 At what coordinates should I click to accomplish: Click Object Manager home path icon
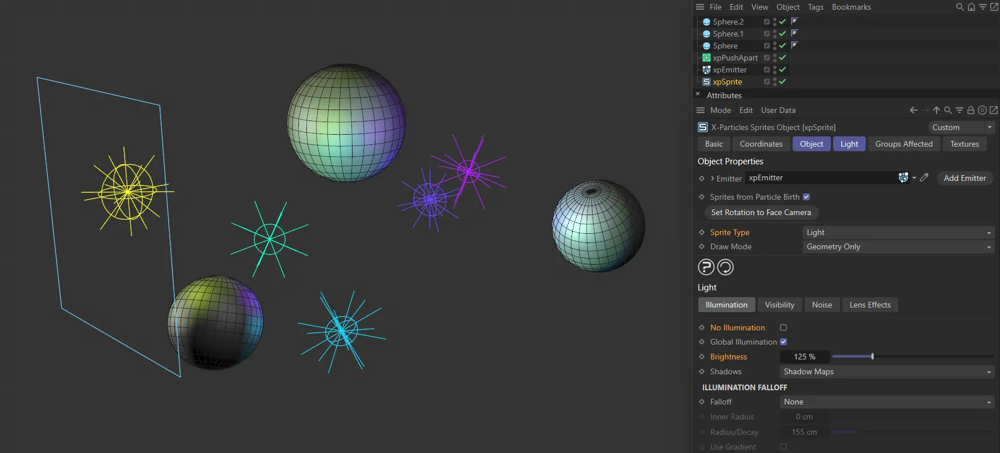tap(971, 7)
